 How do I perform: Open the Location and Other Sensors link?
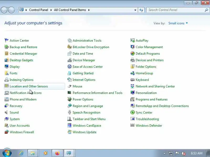click(29, 86)
